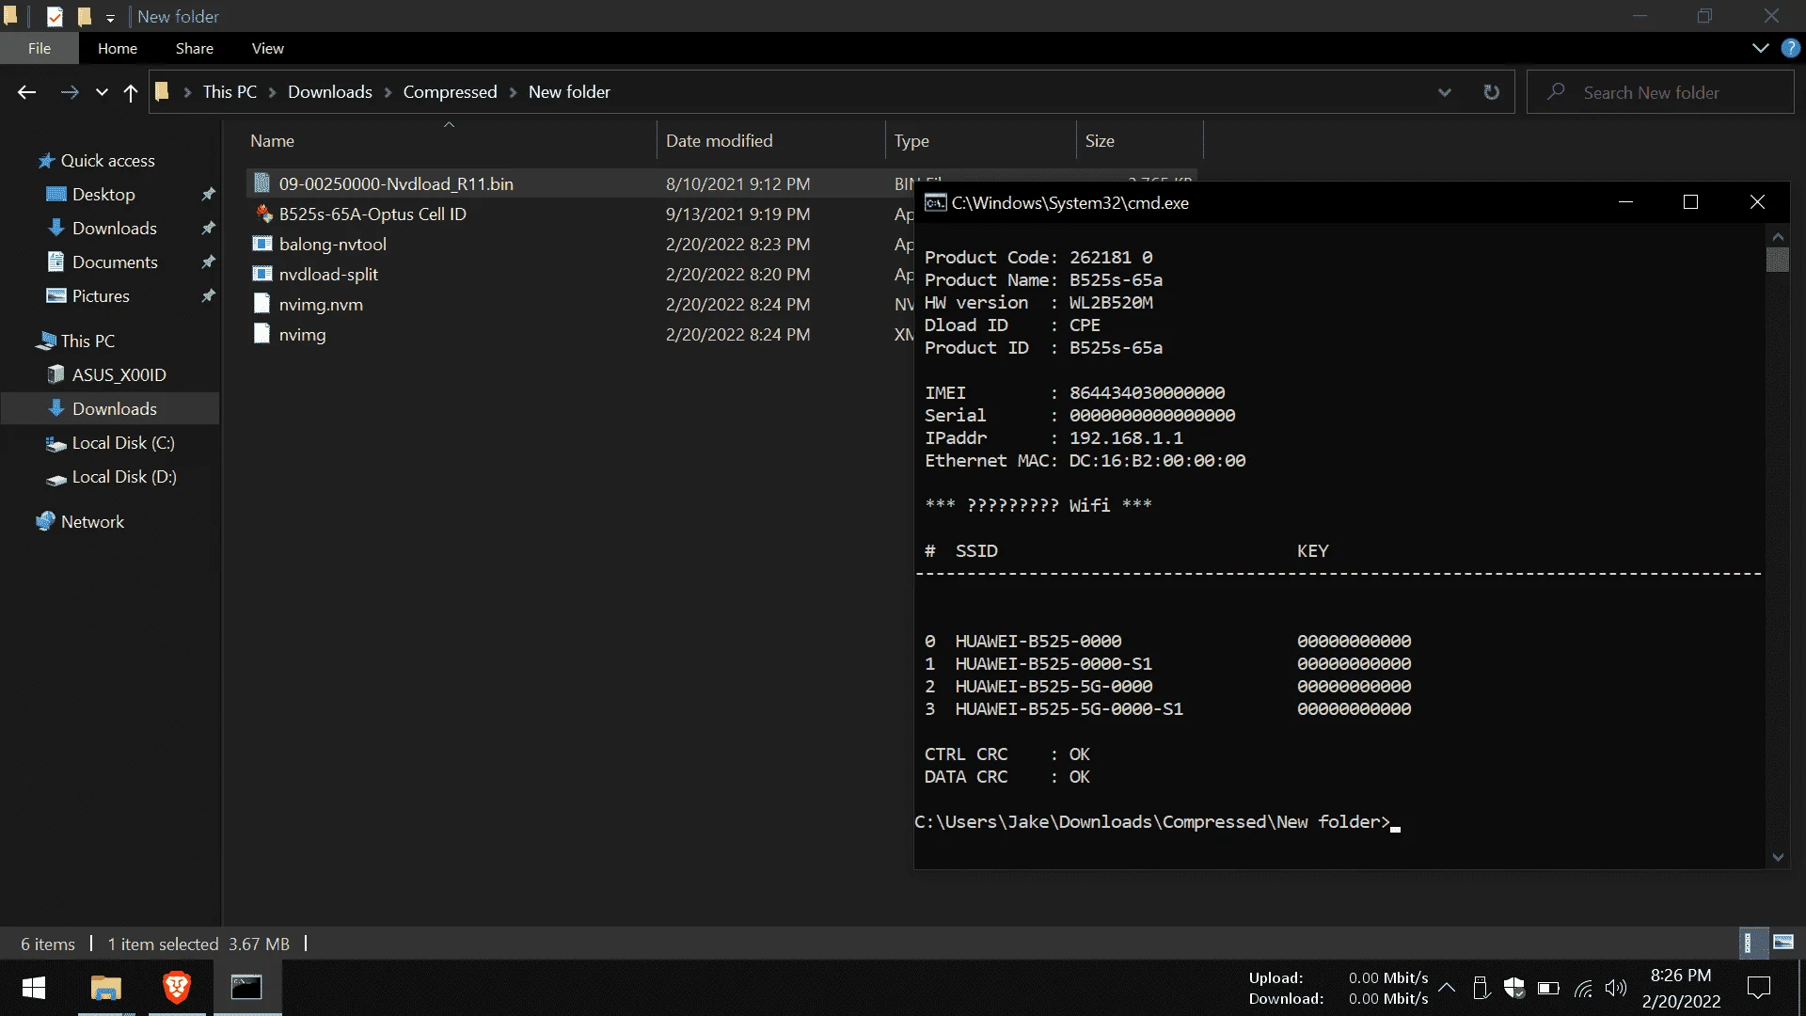Open the clock showing 8:26 PM
Viewport: 1806px width, 1016px height.
(x=1681, y=988)
